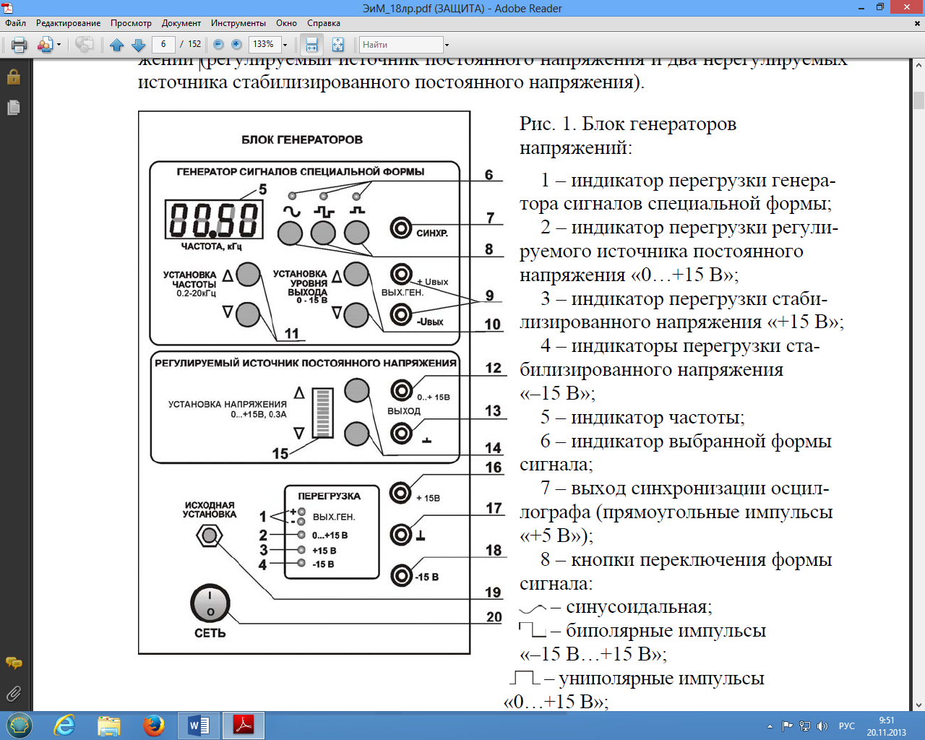The height and width of the screenshot is (740, 925).
Task: Click the page number field showing 6
Action: (x=163, y=44)
